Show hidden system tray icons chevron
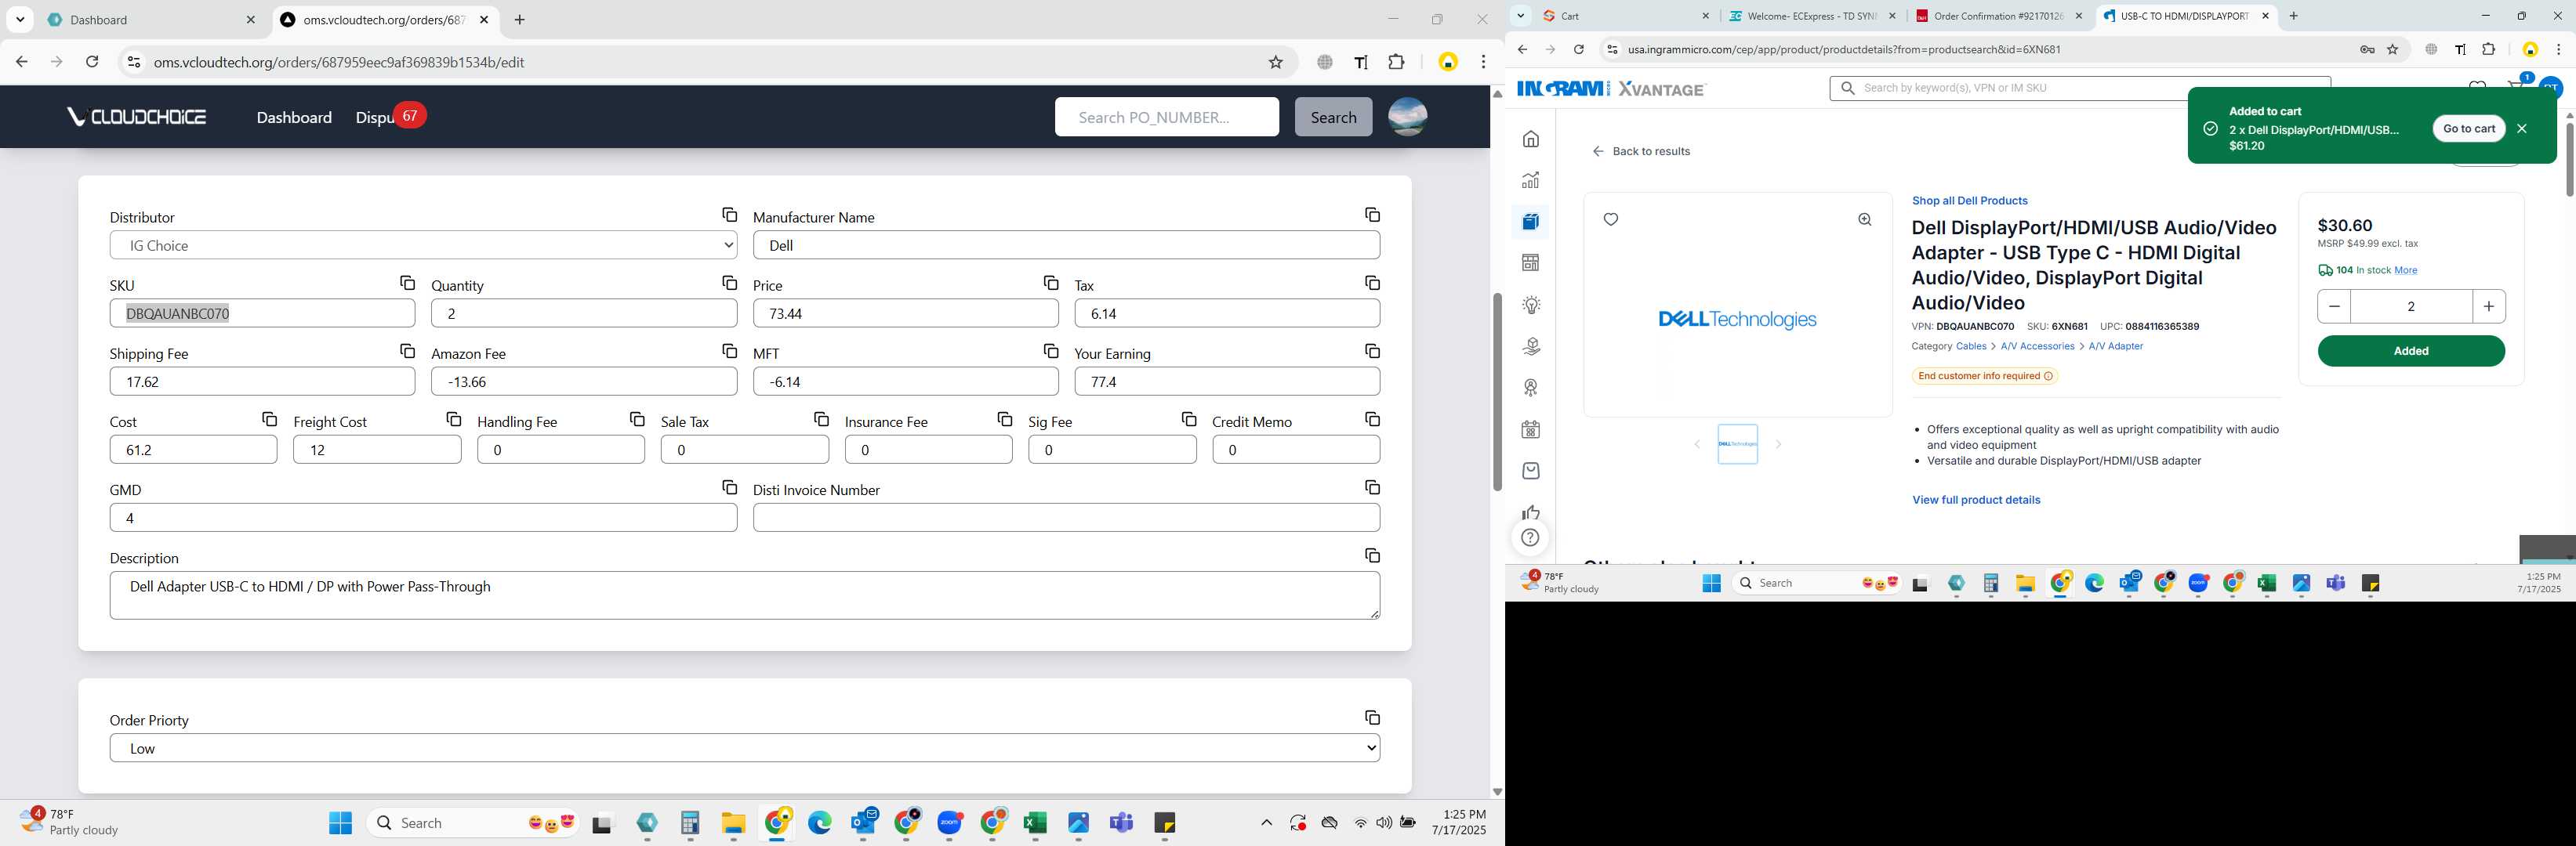2576x846 pixels. [x=1265, y=822]
